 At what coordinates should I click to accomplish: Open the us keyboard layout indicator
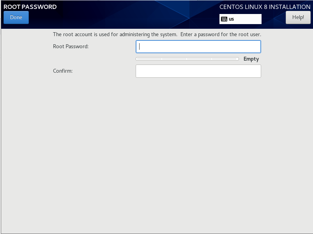(240, 19)
